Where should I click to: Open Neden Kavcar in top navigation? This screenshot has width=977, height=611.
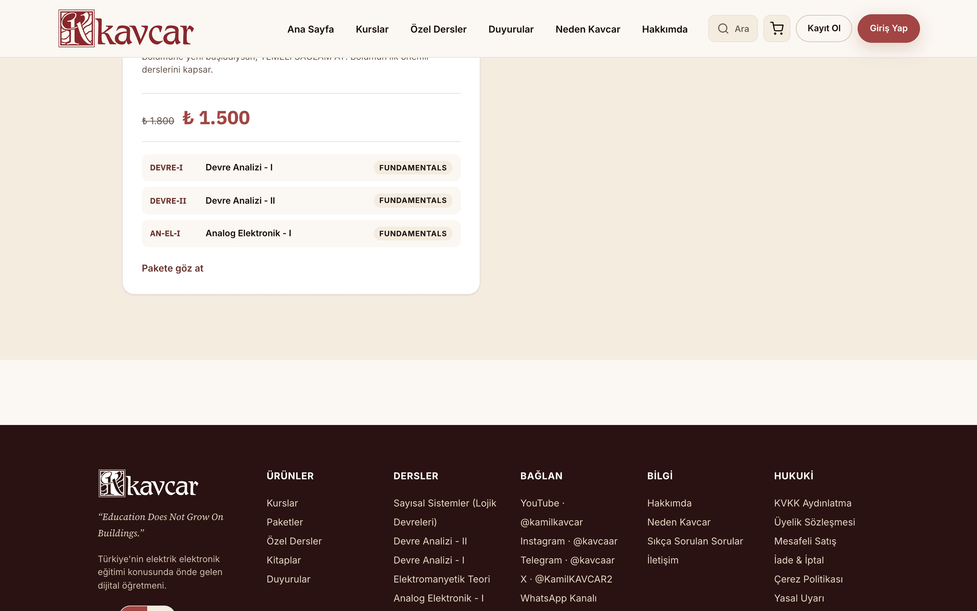point(588,29)
